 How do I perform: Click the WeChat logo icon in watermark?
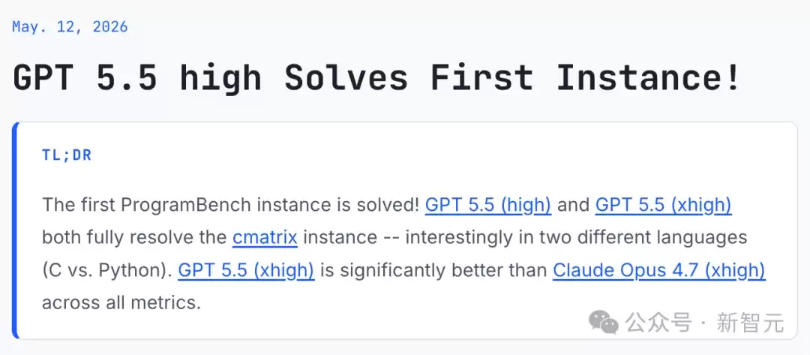[604, 323]
